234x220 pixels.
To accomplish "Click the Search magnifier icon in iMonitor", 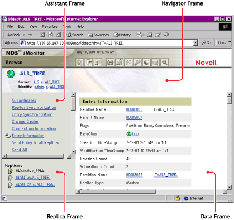I will tap(164, 63).
